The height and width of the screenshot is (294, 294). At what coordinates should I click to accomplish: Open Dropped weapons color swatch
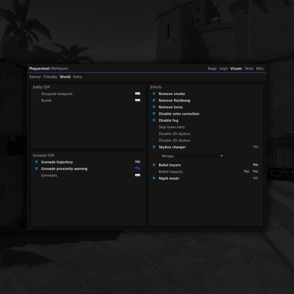(137, 93)
